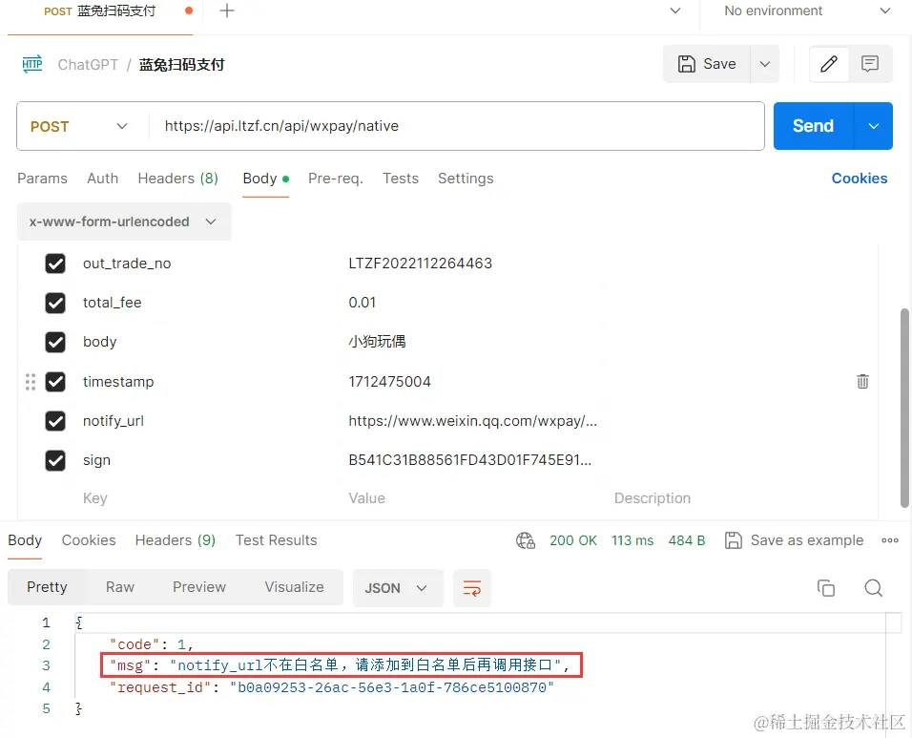This screenshot has height=738, width=912.
Task: Select the response Cookies tab
Action: 89,540
